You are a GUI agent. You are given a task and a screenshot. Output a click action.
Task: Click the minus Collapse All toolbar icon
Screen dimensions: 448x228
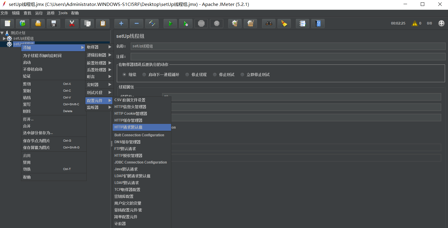click(136, 24)
